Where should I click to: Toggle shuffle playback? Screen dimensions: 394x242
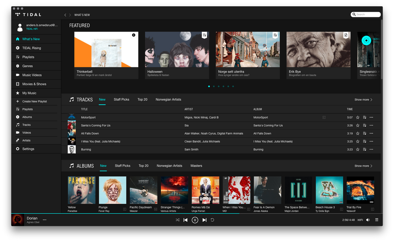[x=177, y=220]
